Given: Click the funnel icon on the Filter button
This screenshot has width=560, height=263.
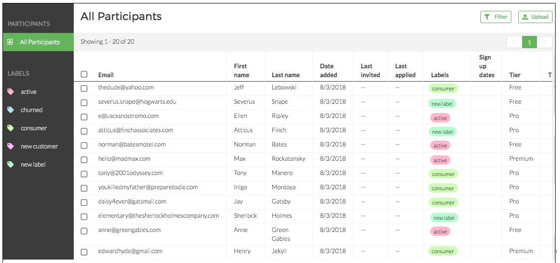Looking at the screenshot, I should pos(487,17).
